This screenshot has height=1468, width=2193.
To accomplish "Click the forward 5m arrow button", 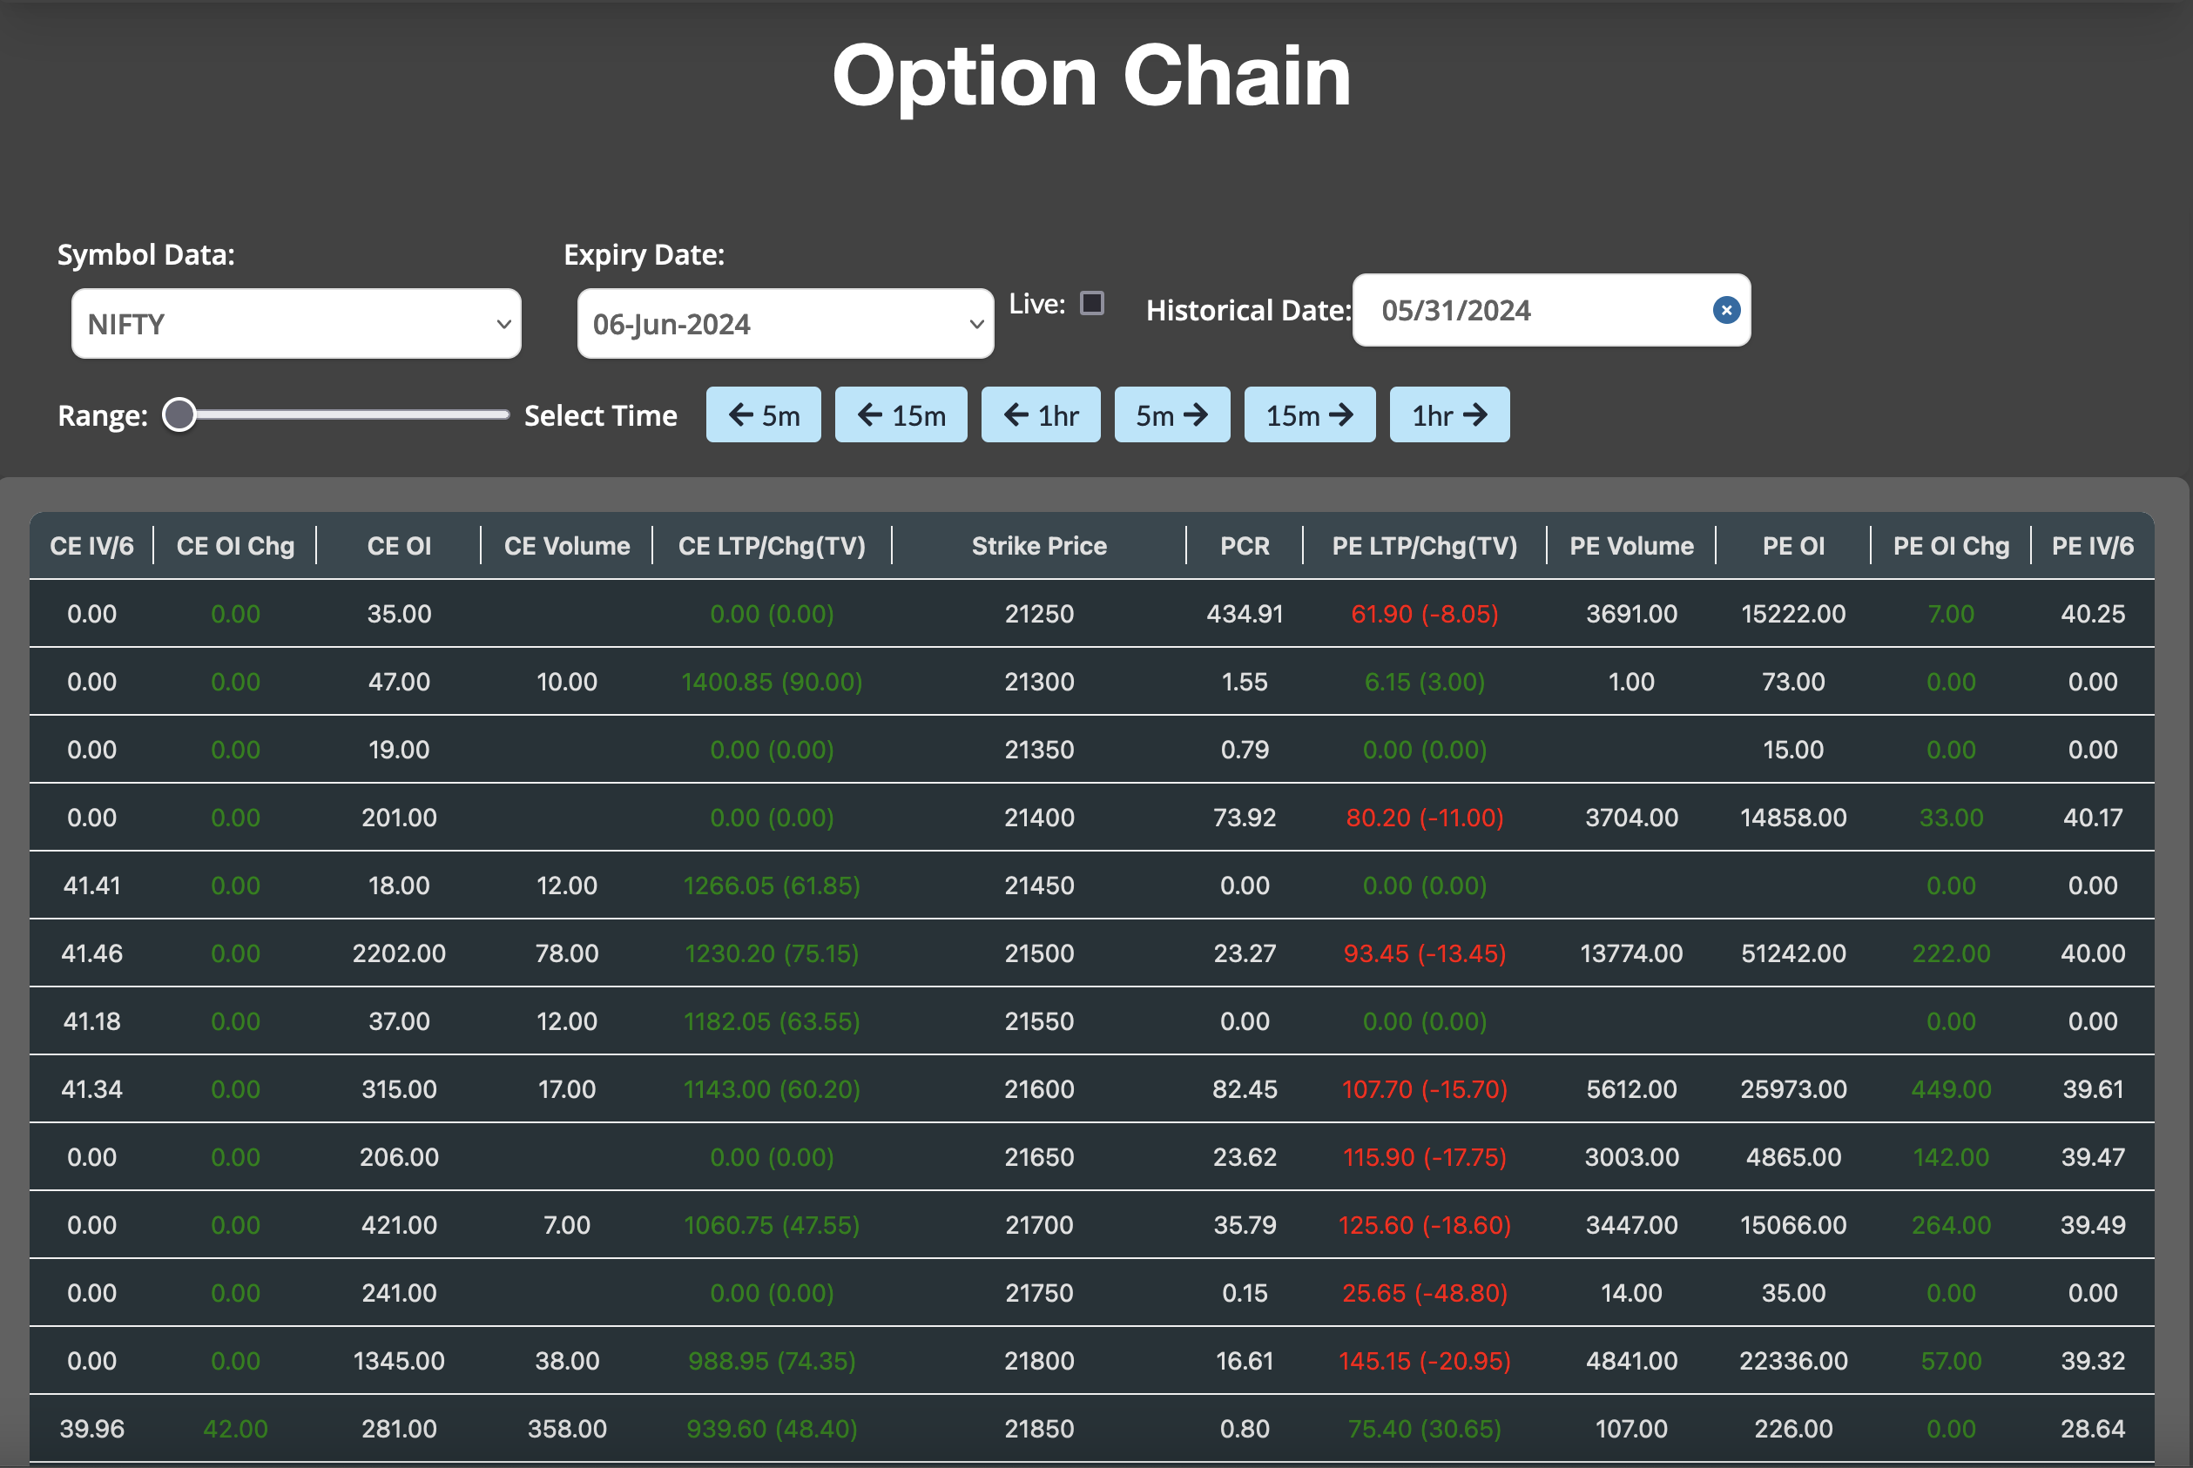I will coord(1172,414).
